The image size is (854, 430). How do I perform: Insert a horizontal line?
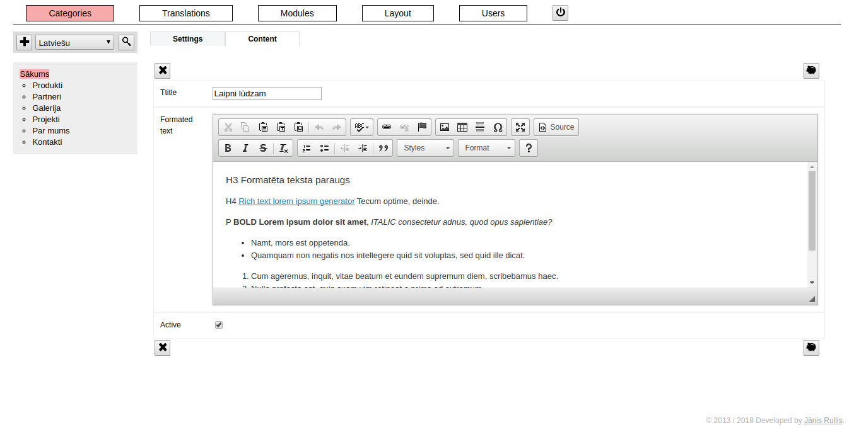(480, 127)
